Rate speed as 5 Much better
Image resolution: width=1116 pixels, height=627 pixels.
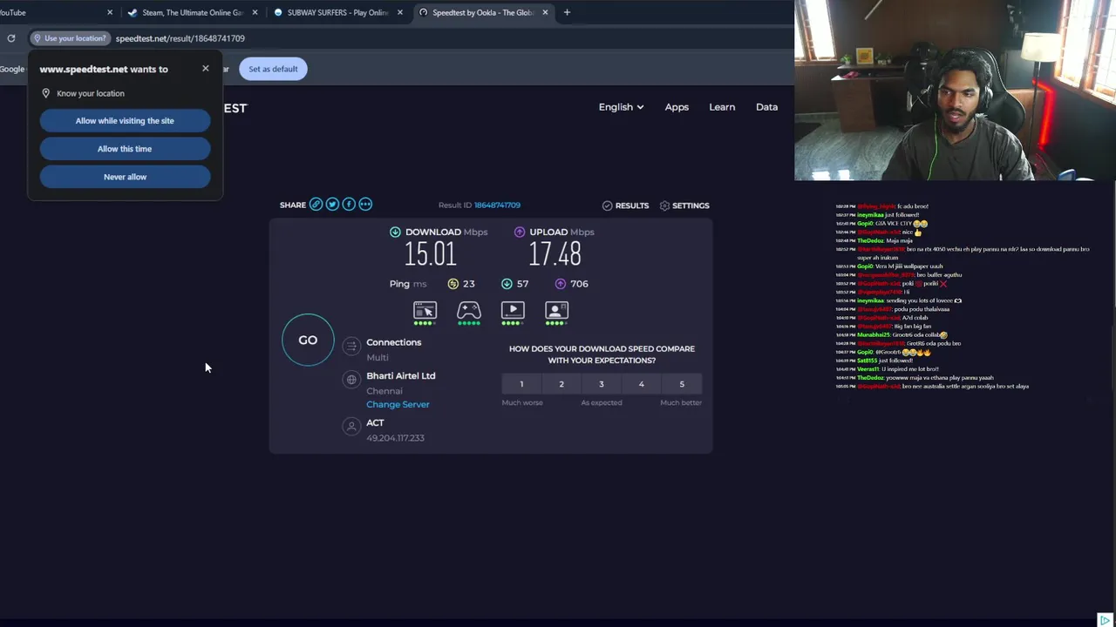pyautogui.click(x=682, y=384)
